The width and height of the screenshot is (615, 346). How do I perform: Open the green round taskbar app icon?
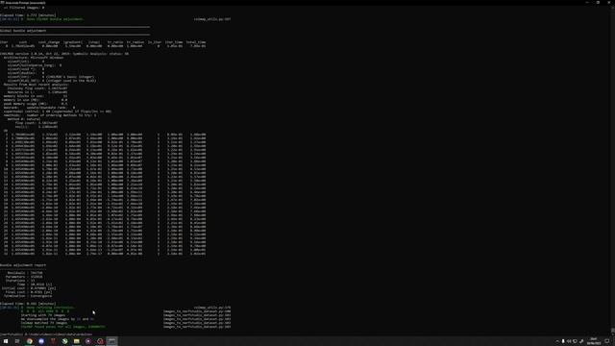click(x=64, y=341)
